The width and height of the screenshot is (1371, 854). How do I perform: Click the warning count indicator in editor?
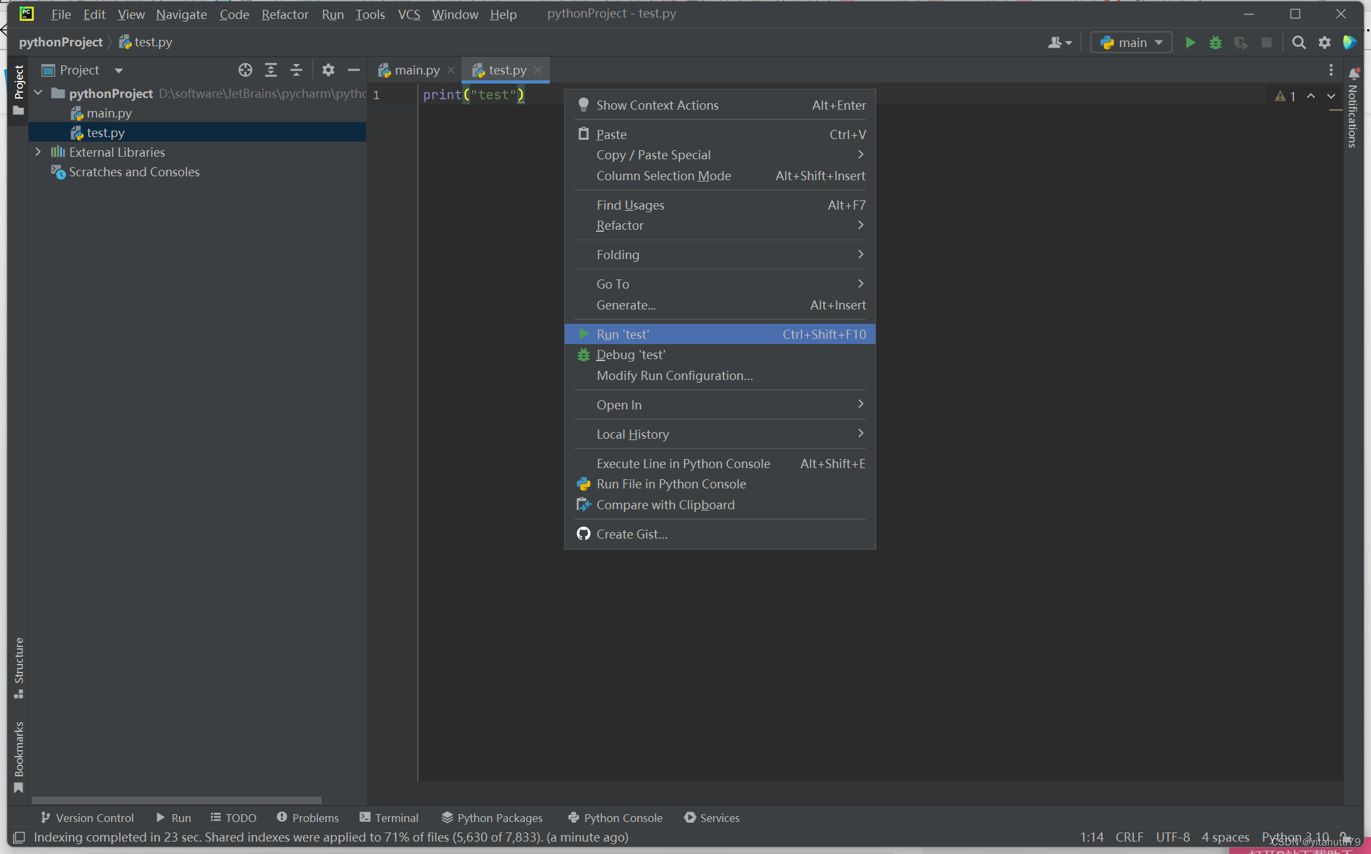(1285, 96)
